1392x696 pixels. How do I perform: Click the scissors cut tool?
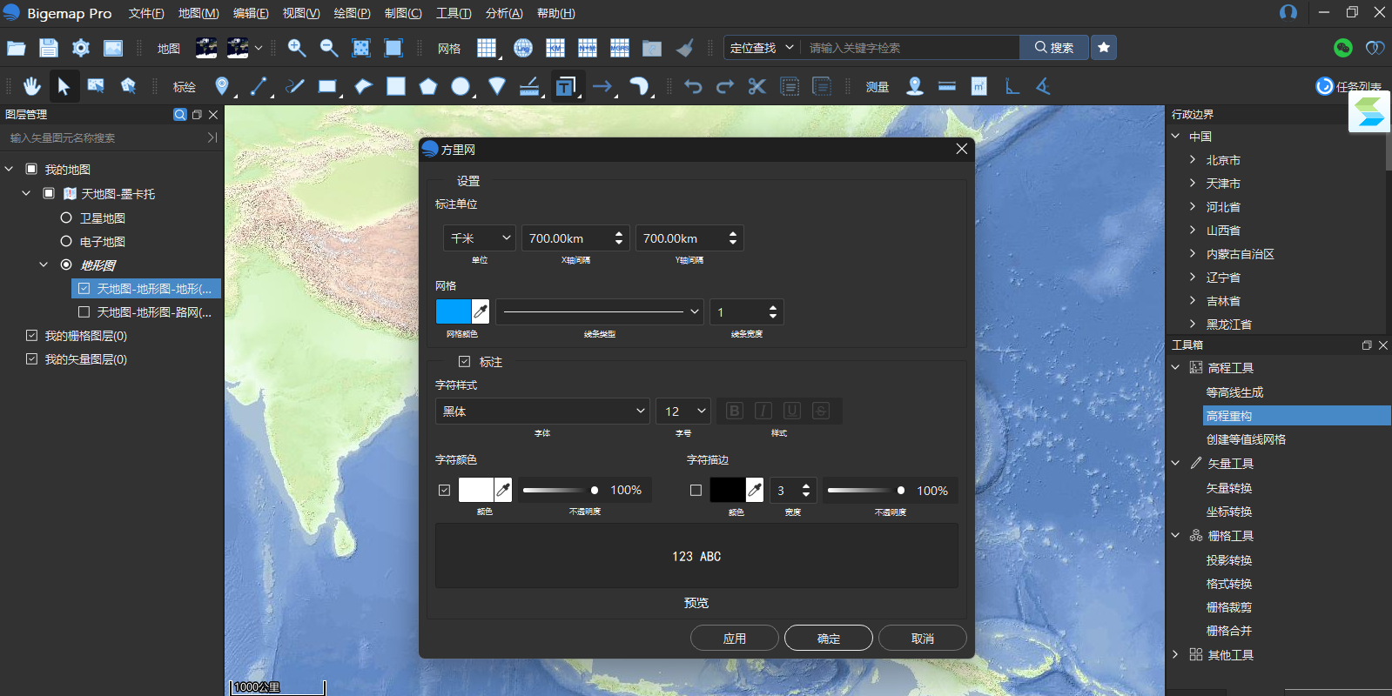[757, 86]
